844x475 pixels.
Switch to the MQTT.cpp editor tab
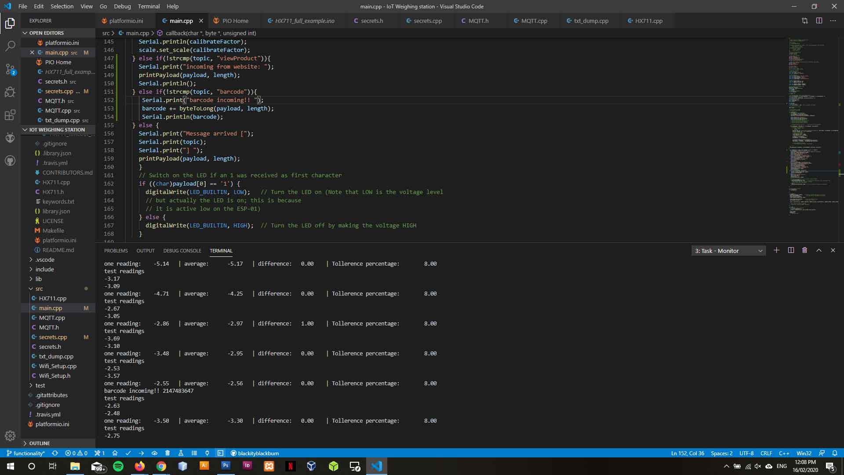(534, 21)
